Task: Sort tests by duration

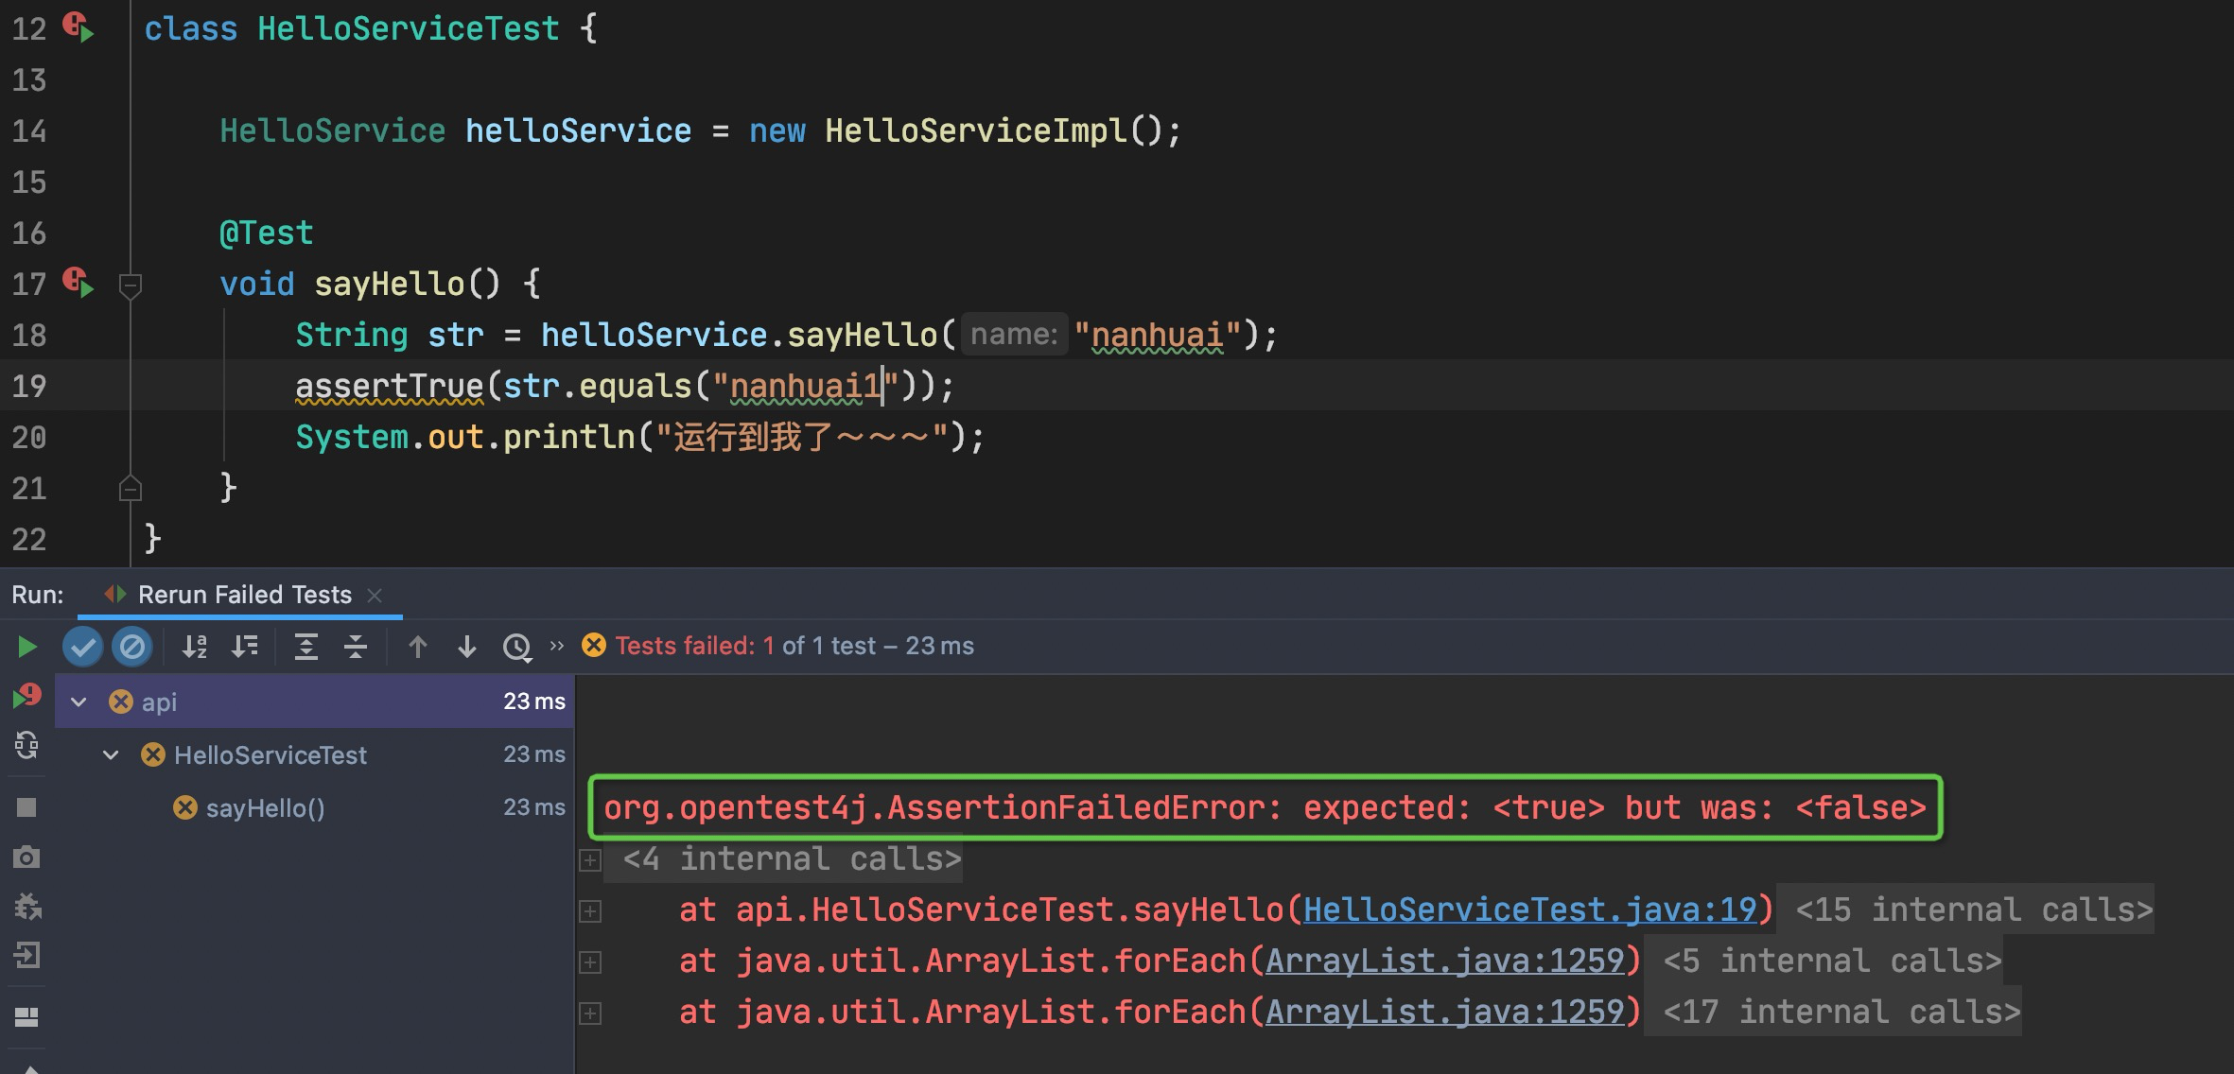Action: coord(245,647)
